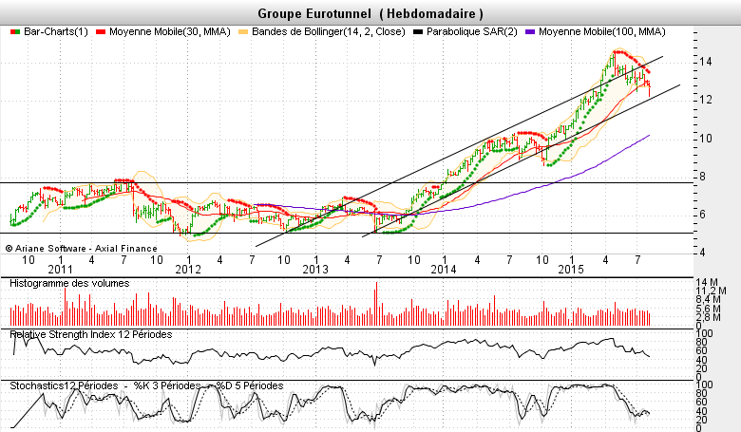Screen dimensions: 741x432
Task: Click the Stochastics12 Périodes panel label
Action: point(64,385)
